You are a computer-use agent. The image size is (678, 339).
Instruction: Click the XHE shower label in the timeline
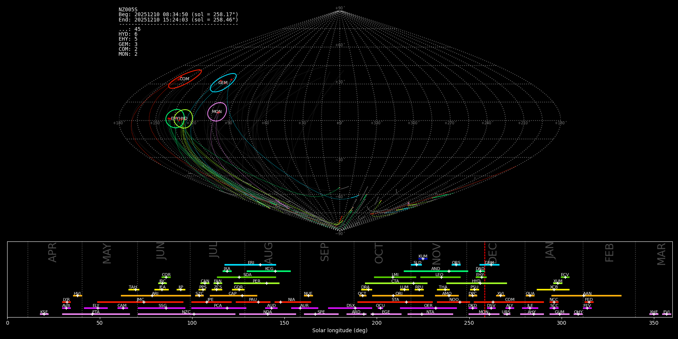tap(654, 312)
